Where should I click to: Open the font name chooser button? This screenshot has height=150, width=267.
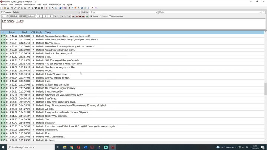click(69, 16)
